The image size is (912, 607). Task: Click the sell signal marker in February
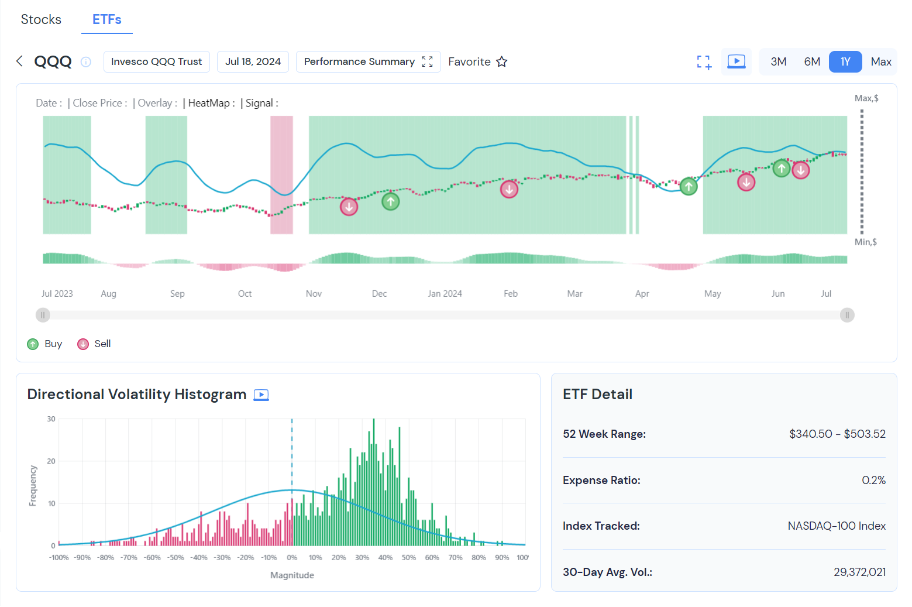510,189
